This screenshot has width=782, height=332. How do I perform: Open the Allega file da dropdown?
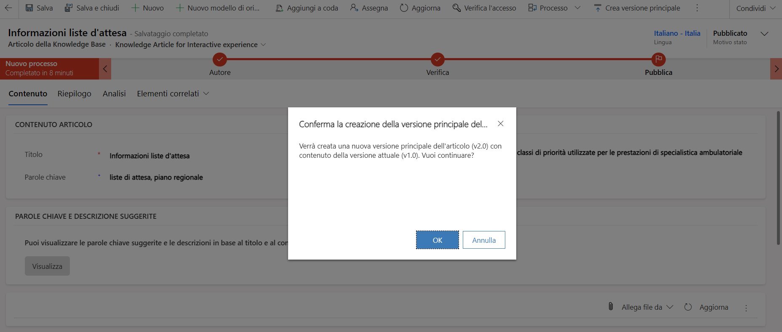click(647, 307)
